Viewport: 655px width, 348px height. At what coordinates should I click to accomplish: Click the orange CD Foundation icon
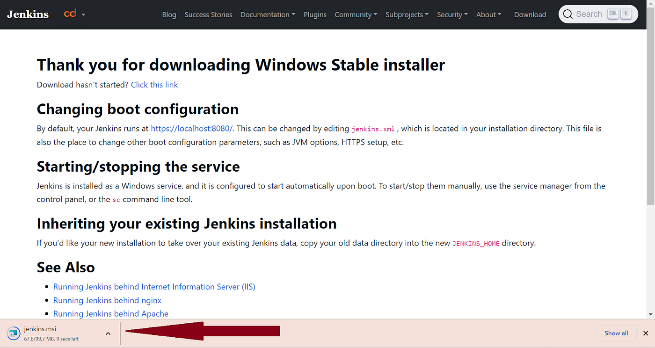(x=69, y=14)
